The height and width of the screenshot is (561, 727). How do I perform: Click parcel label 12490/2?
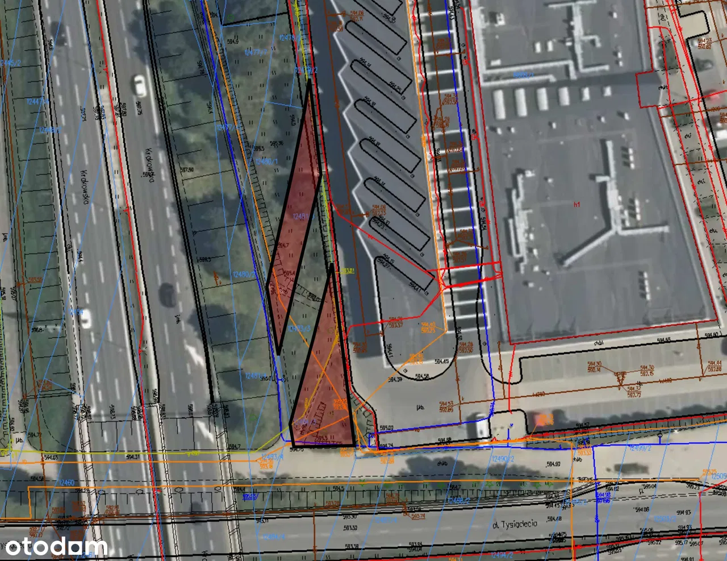[503, 459]
